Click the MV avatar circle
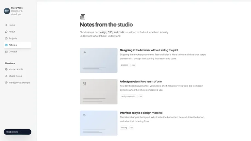Image resolution: width=251 pixels, height=141 pixels. tap(7, 11)
